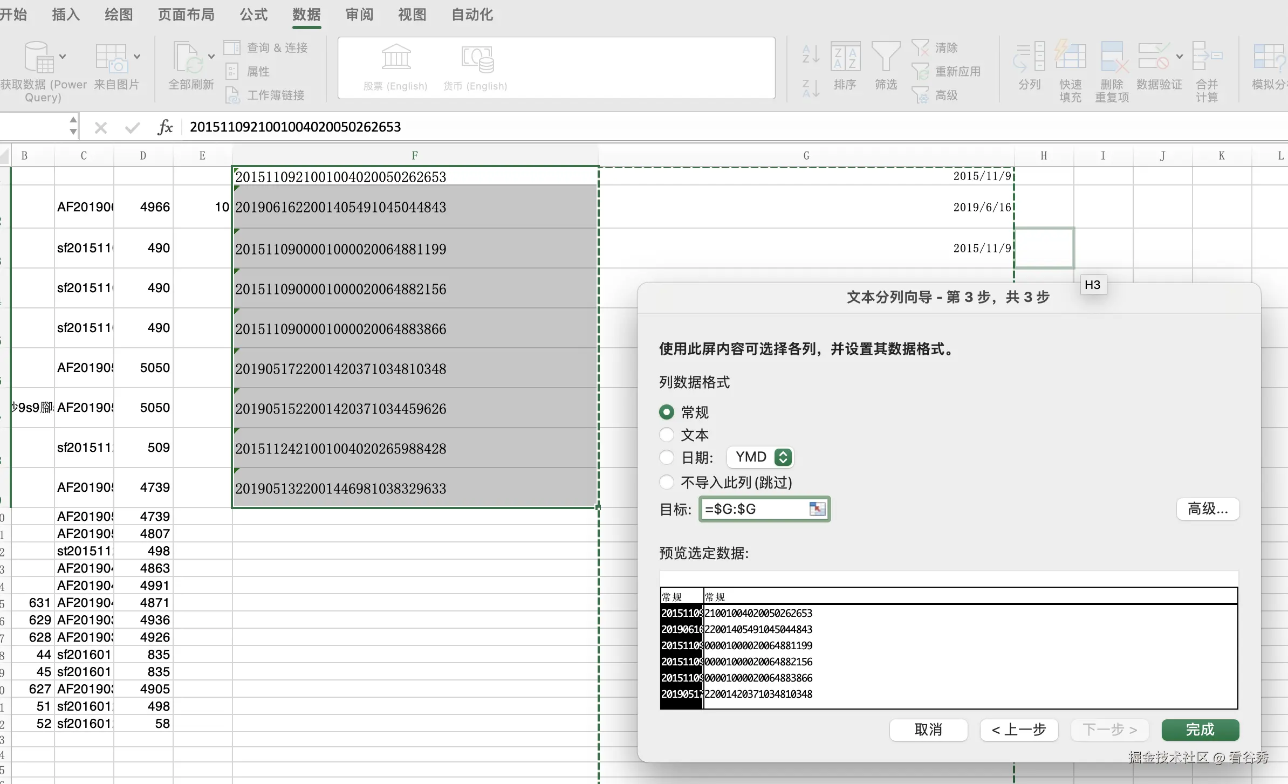
Task: Expand the Get Data (获取数据) dropdown arrow
Action: [63, 56]
